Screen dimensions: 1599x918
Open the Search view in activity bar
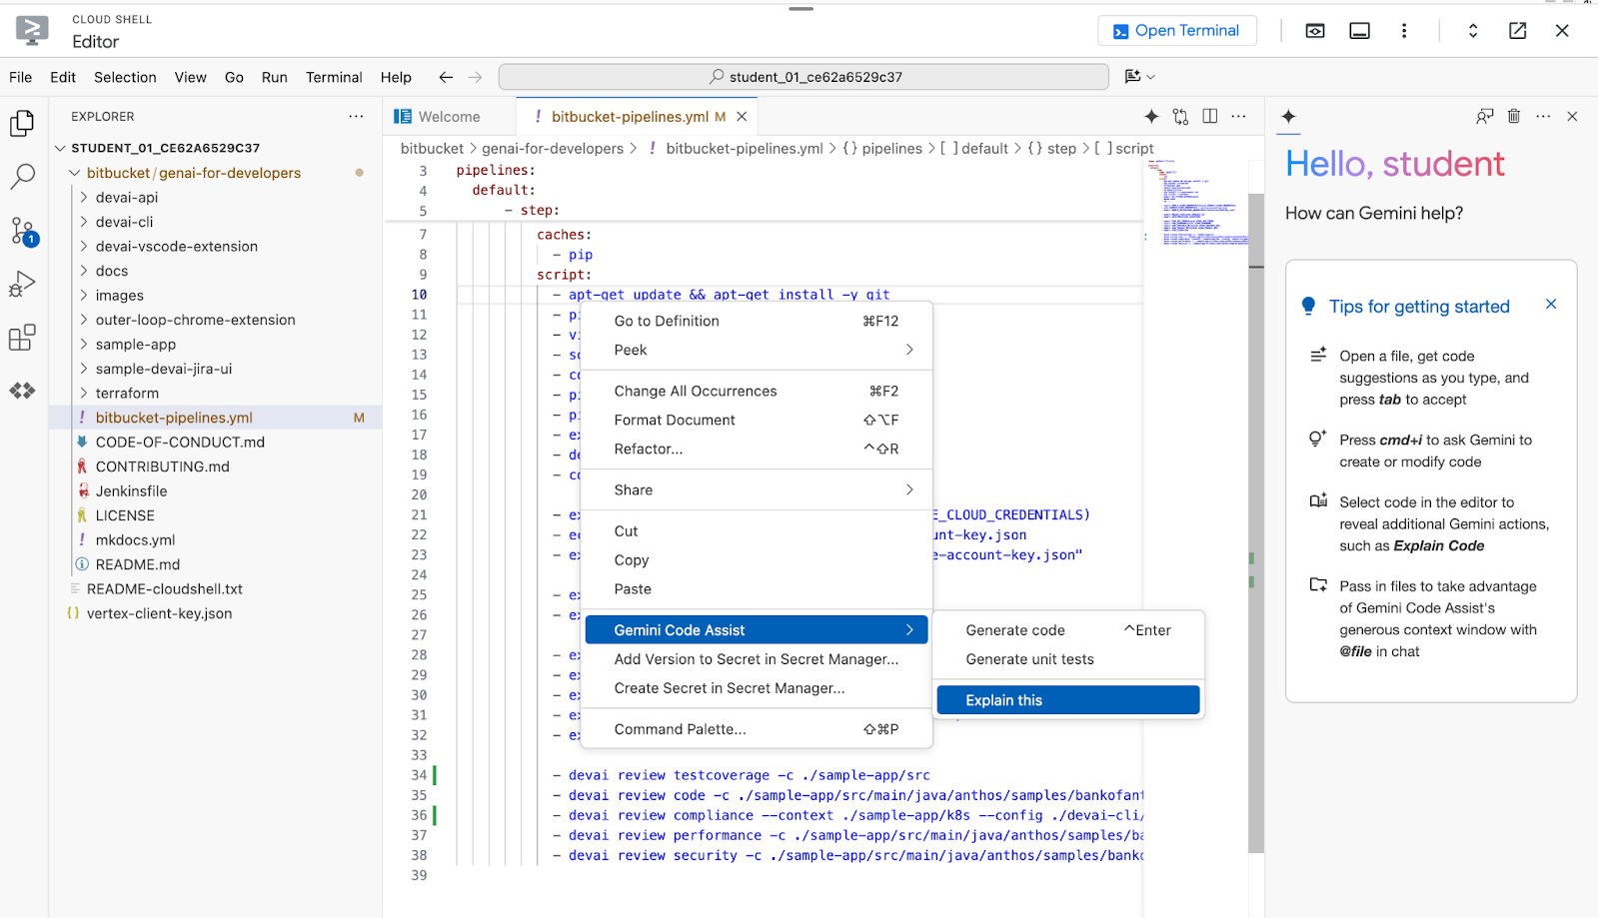pos(23,177)
